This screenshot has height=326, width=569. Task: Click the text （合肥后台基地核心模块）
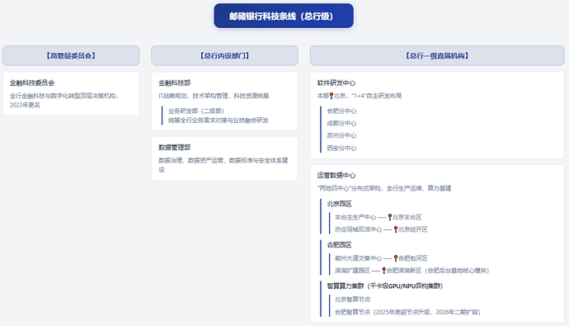[x=457, y=271]
